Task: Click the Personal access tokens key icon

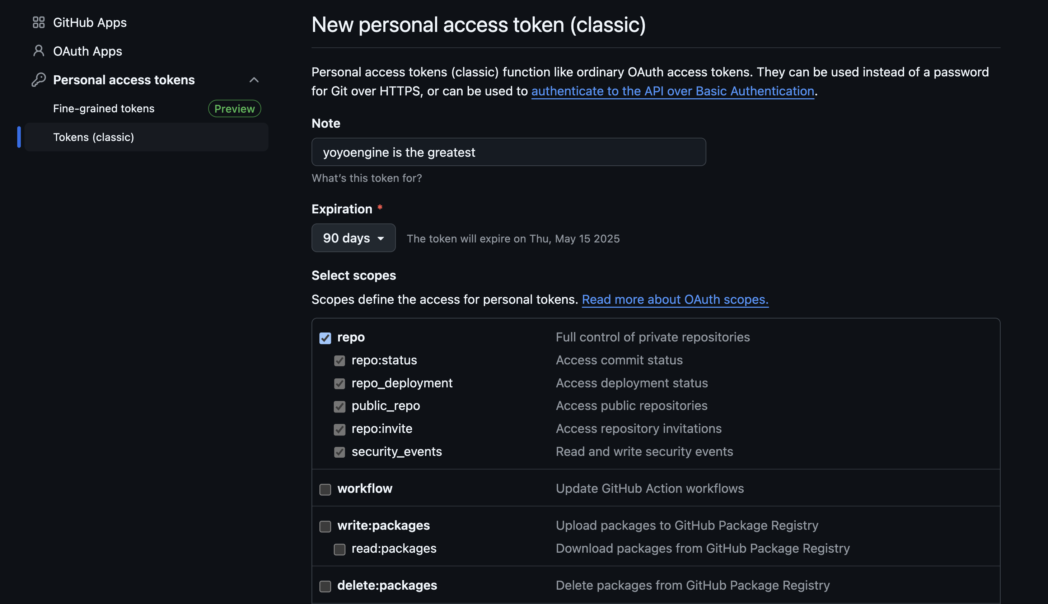Action: coord(39,80)
